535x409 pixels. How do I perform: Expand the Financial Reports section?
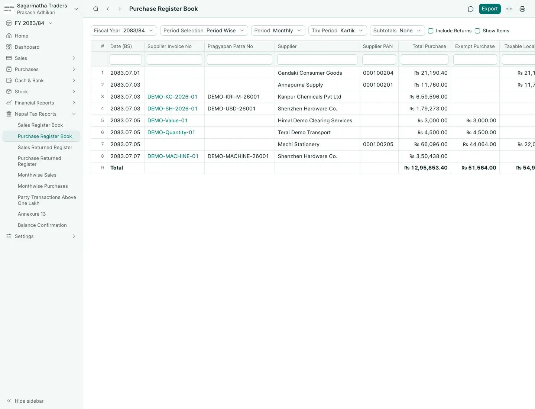pos(74,103)
